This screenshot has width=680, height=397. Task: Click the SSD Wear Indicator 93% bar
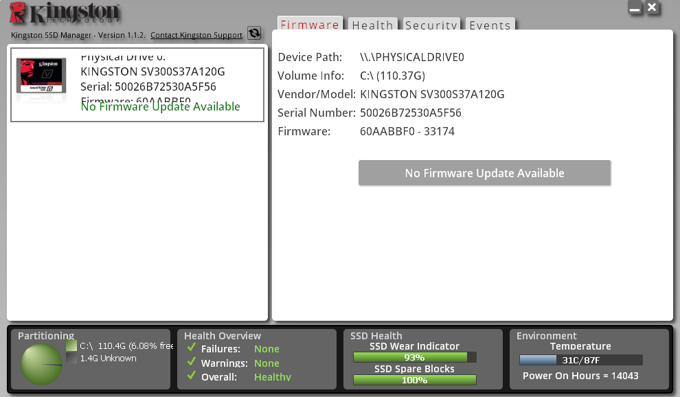tap(415, 357)
